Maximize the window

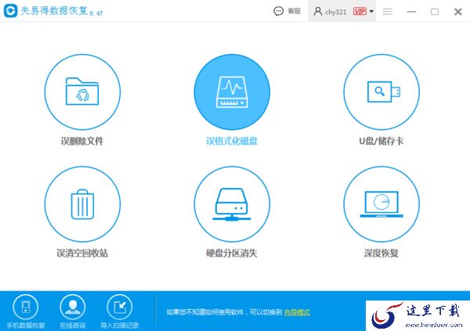435,12
